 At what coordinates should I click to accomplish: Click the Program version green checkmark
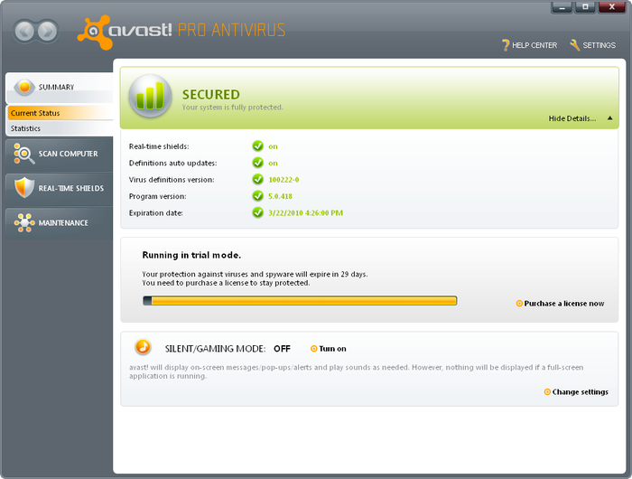[x=258, y=196]
